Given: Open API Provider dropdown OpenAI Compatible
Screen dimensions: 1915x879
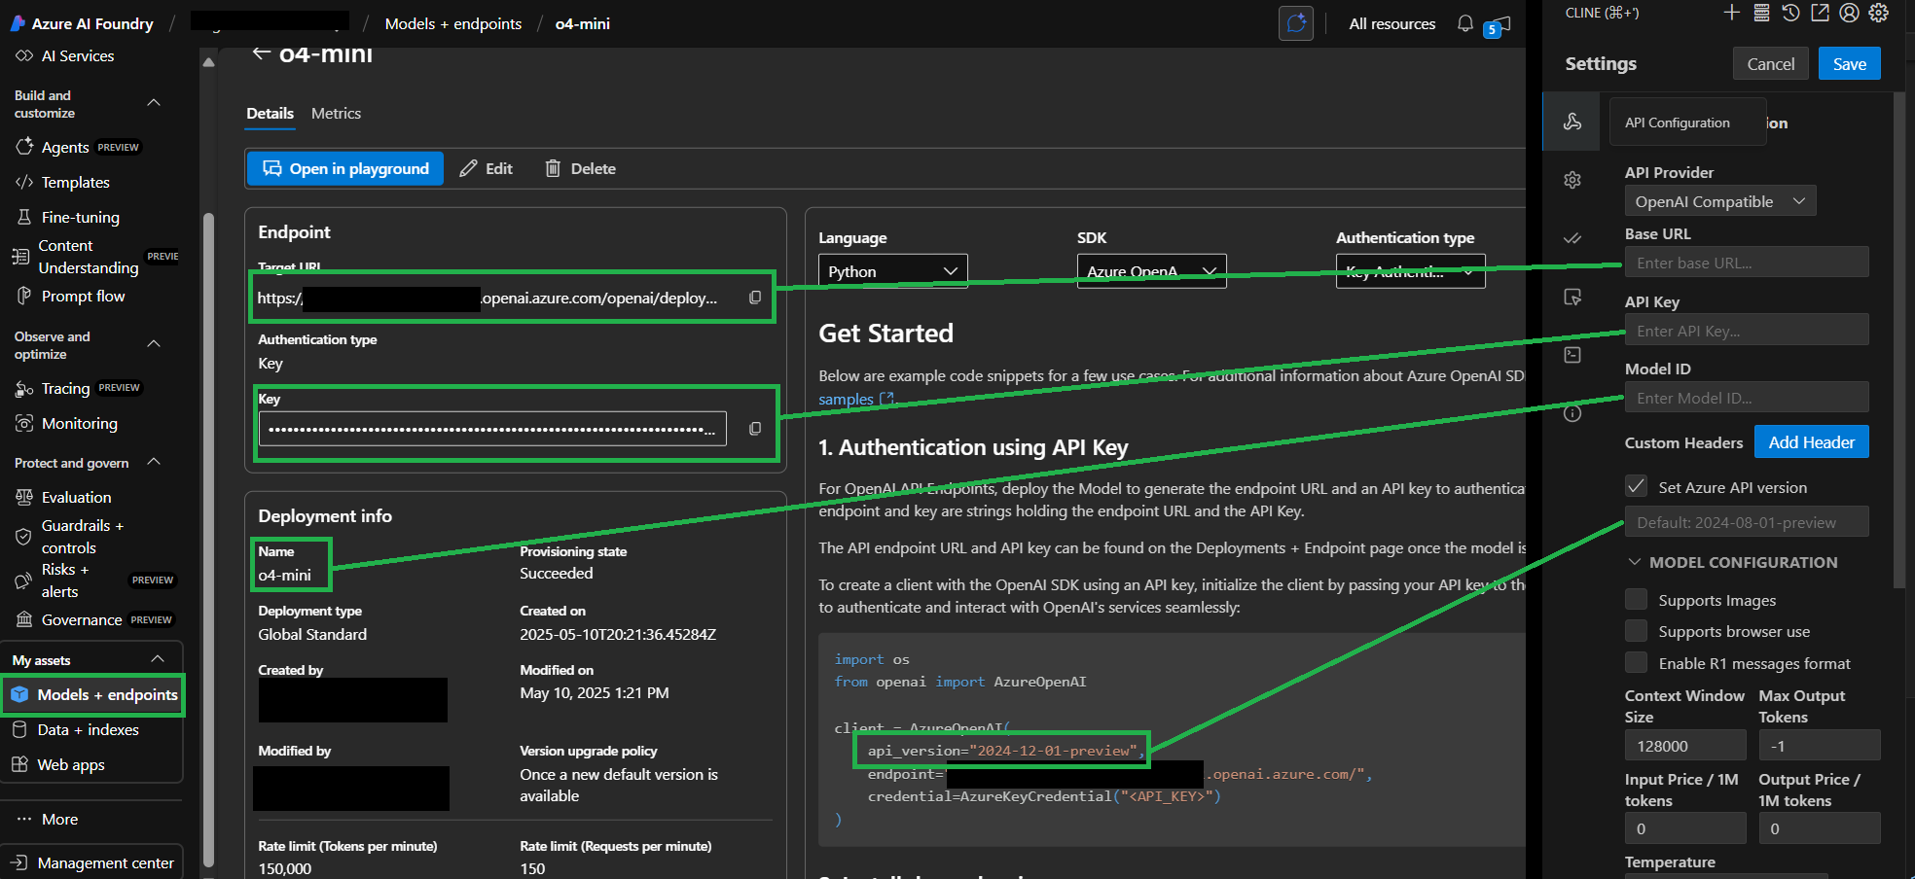Looking at the screenshot, I should point(1720,201).
